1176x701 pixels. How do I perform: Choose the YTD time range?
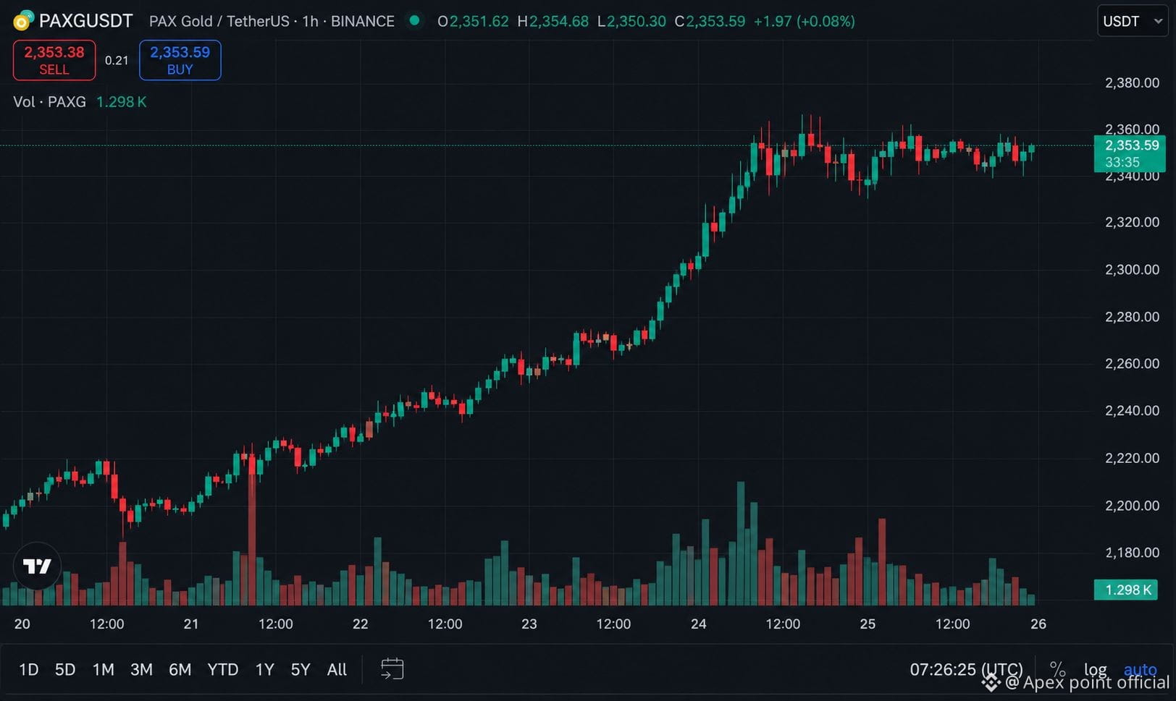[222, 669]
